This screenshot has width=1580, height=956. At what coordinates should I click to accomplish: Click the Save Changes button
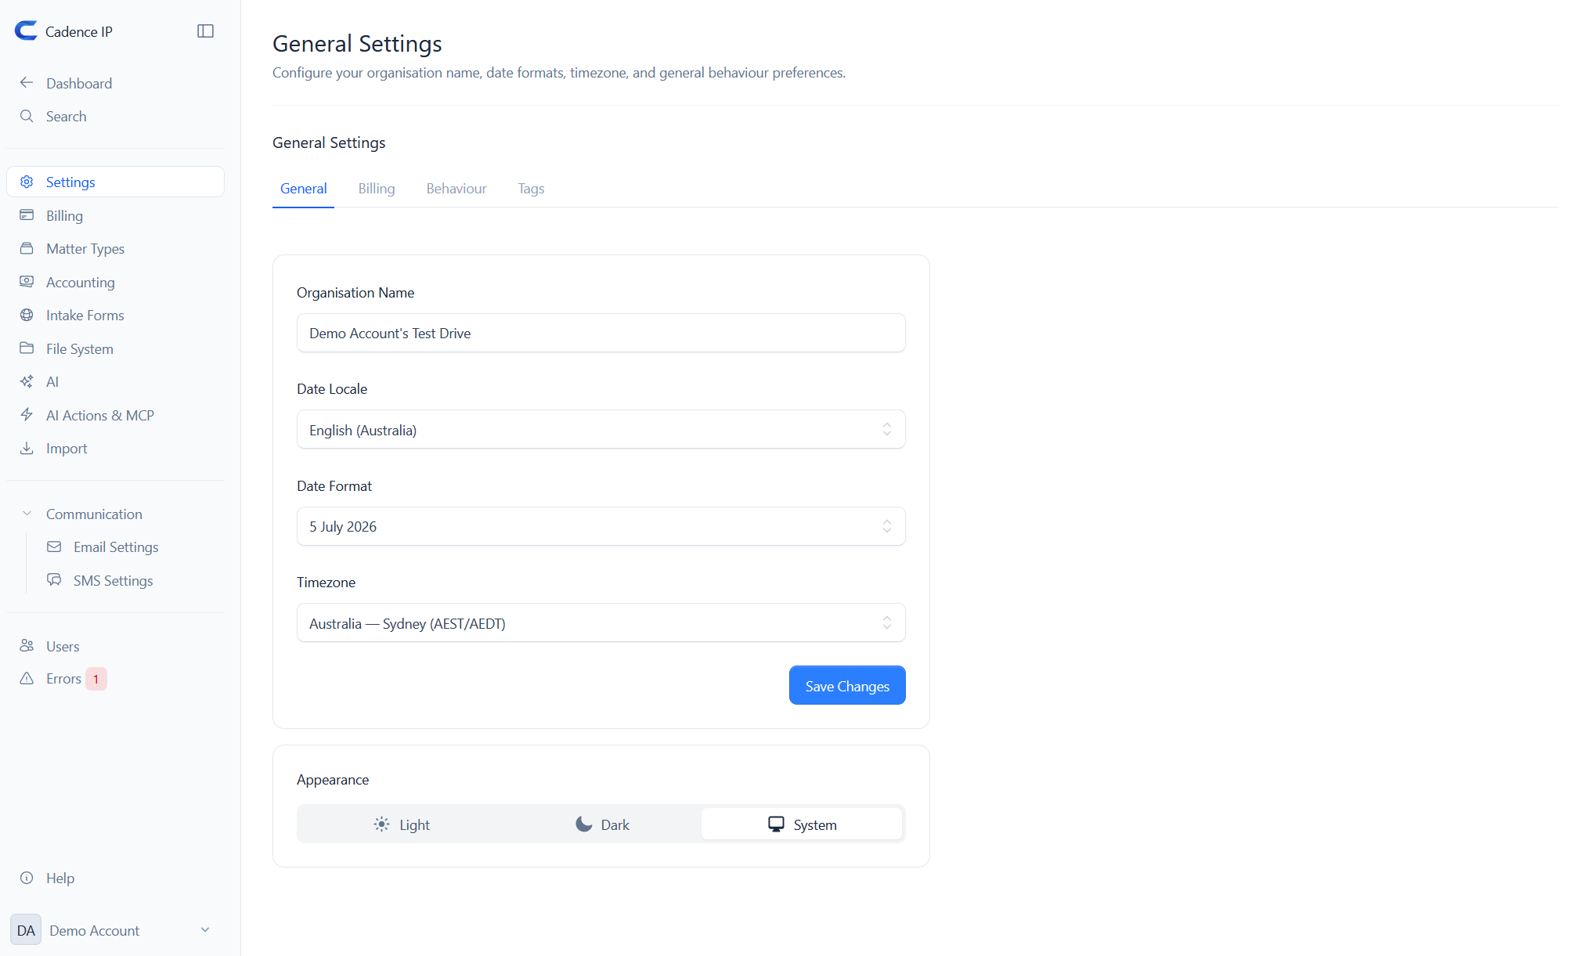(x=847, y=686)
